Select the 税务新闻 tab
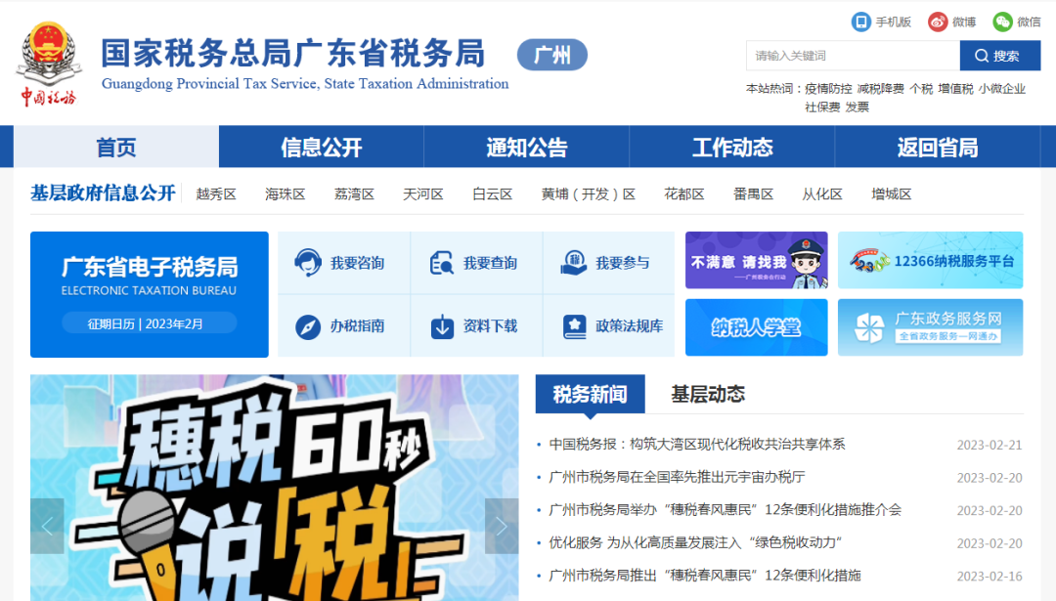The image size is (1056, 601). coord(588,393)
